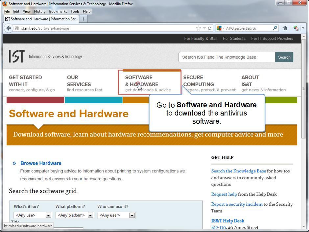Viewport: 309px width, 232px height.
Task: Reload the page with the refresh icon
Action: [209, 28]
